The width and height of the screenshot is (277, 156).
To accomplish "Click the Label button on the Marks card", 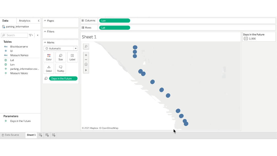I will pos(72,57).
